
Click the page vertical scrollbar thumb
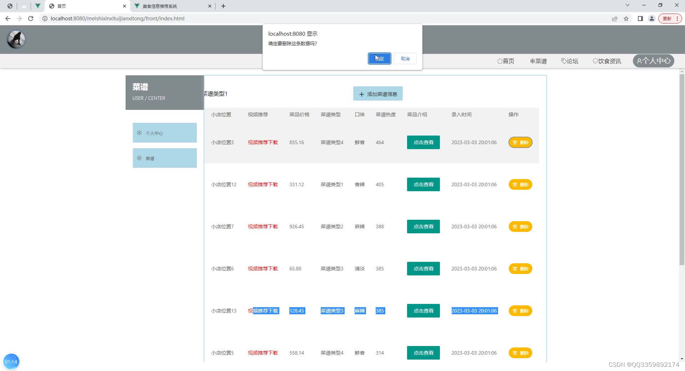pyautogui.click(x=682, y=169)
